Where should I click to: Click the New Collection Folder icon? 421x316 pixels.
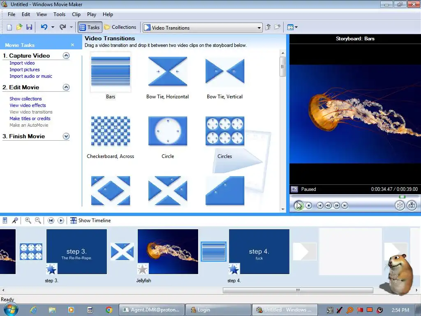[277, 27]
